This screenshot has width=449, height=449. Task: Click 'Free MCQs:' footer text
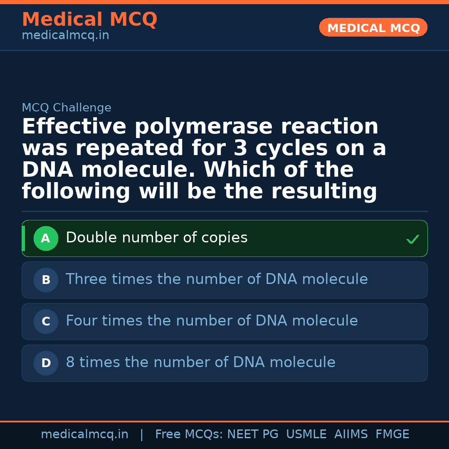(x=189, y=434)
